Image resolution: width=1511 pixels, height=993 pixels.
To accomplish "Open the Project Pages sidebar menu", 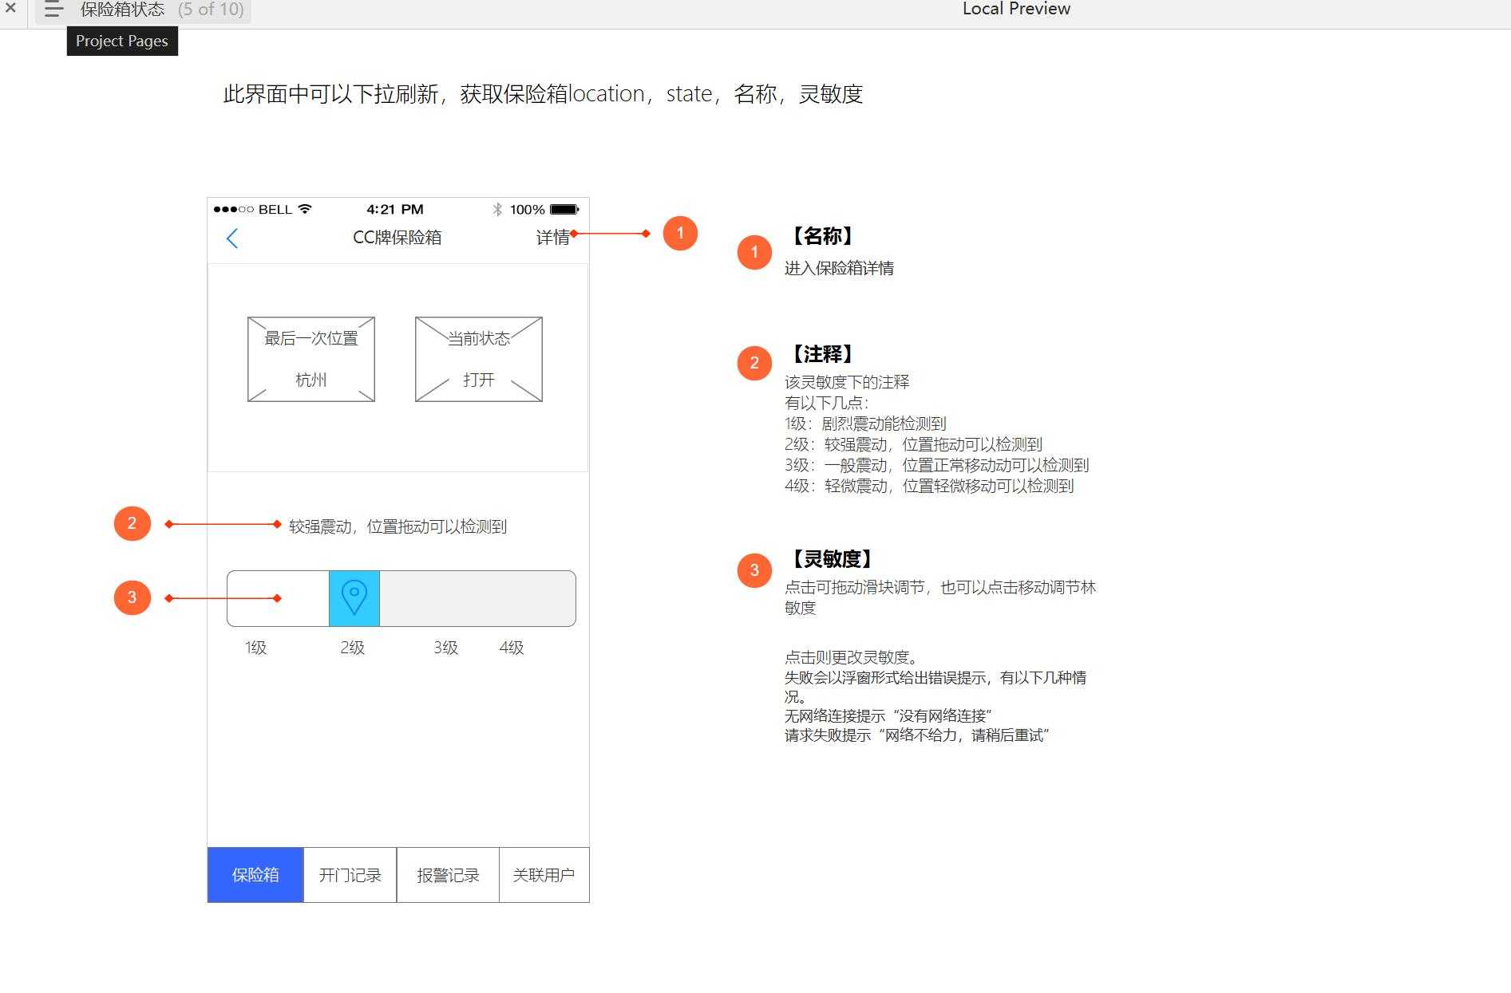I will 53,10.
